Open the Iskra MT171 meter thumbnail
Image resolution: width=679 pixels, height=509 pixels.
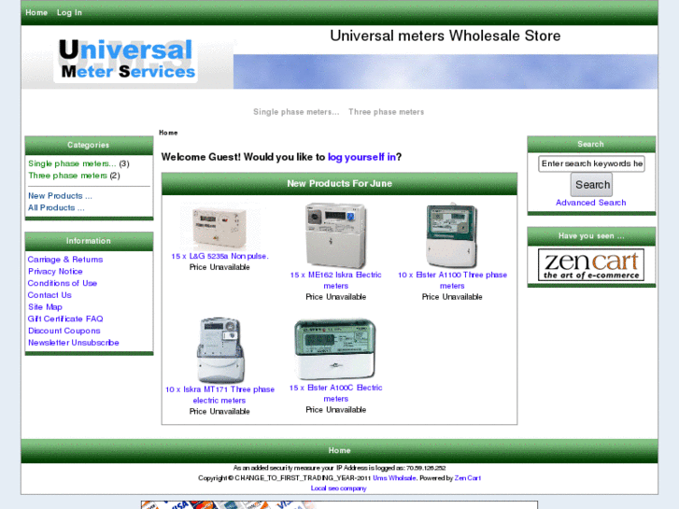point(219,349)
